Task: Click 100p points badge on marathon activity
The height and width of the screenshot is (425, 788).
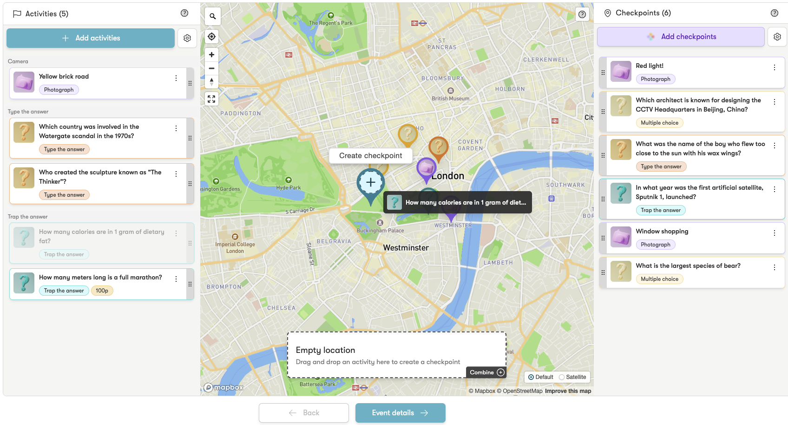Action: pos(102,291)
